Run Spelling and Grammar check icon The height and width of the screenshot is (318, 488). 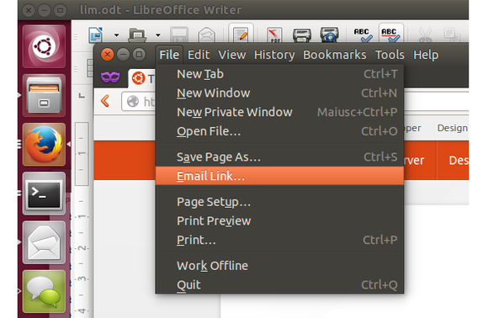363,34
